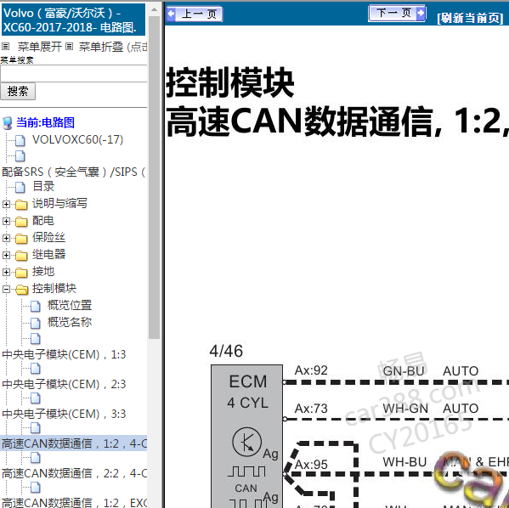Image resolution: width=509 pixels, height=508 pixels.
Task: Open 中央电子模块(CEM)，3:3 diagram
Action: (64, 414)
